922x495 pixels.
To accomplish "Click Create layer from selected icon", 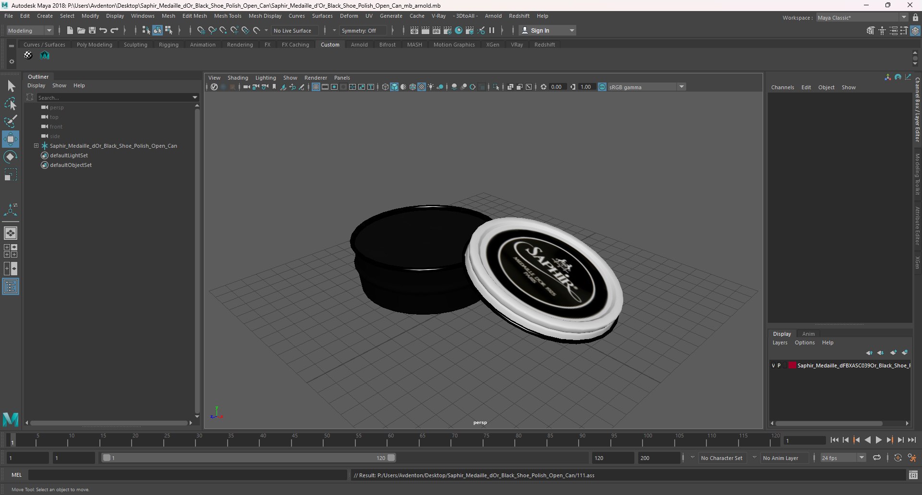I will point(905,353).
